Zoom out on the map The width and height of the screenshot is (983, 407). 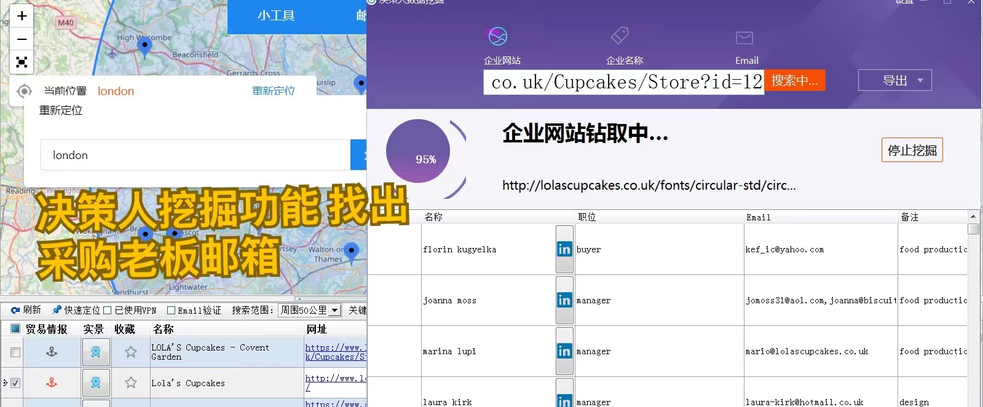(x=22, y=39)
